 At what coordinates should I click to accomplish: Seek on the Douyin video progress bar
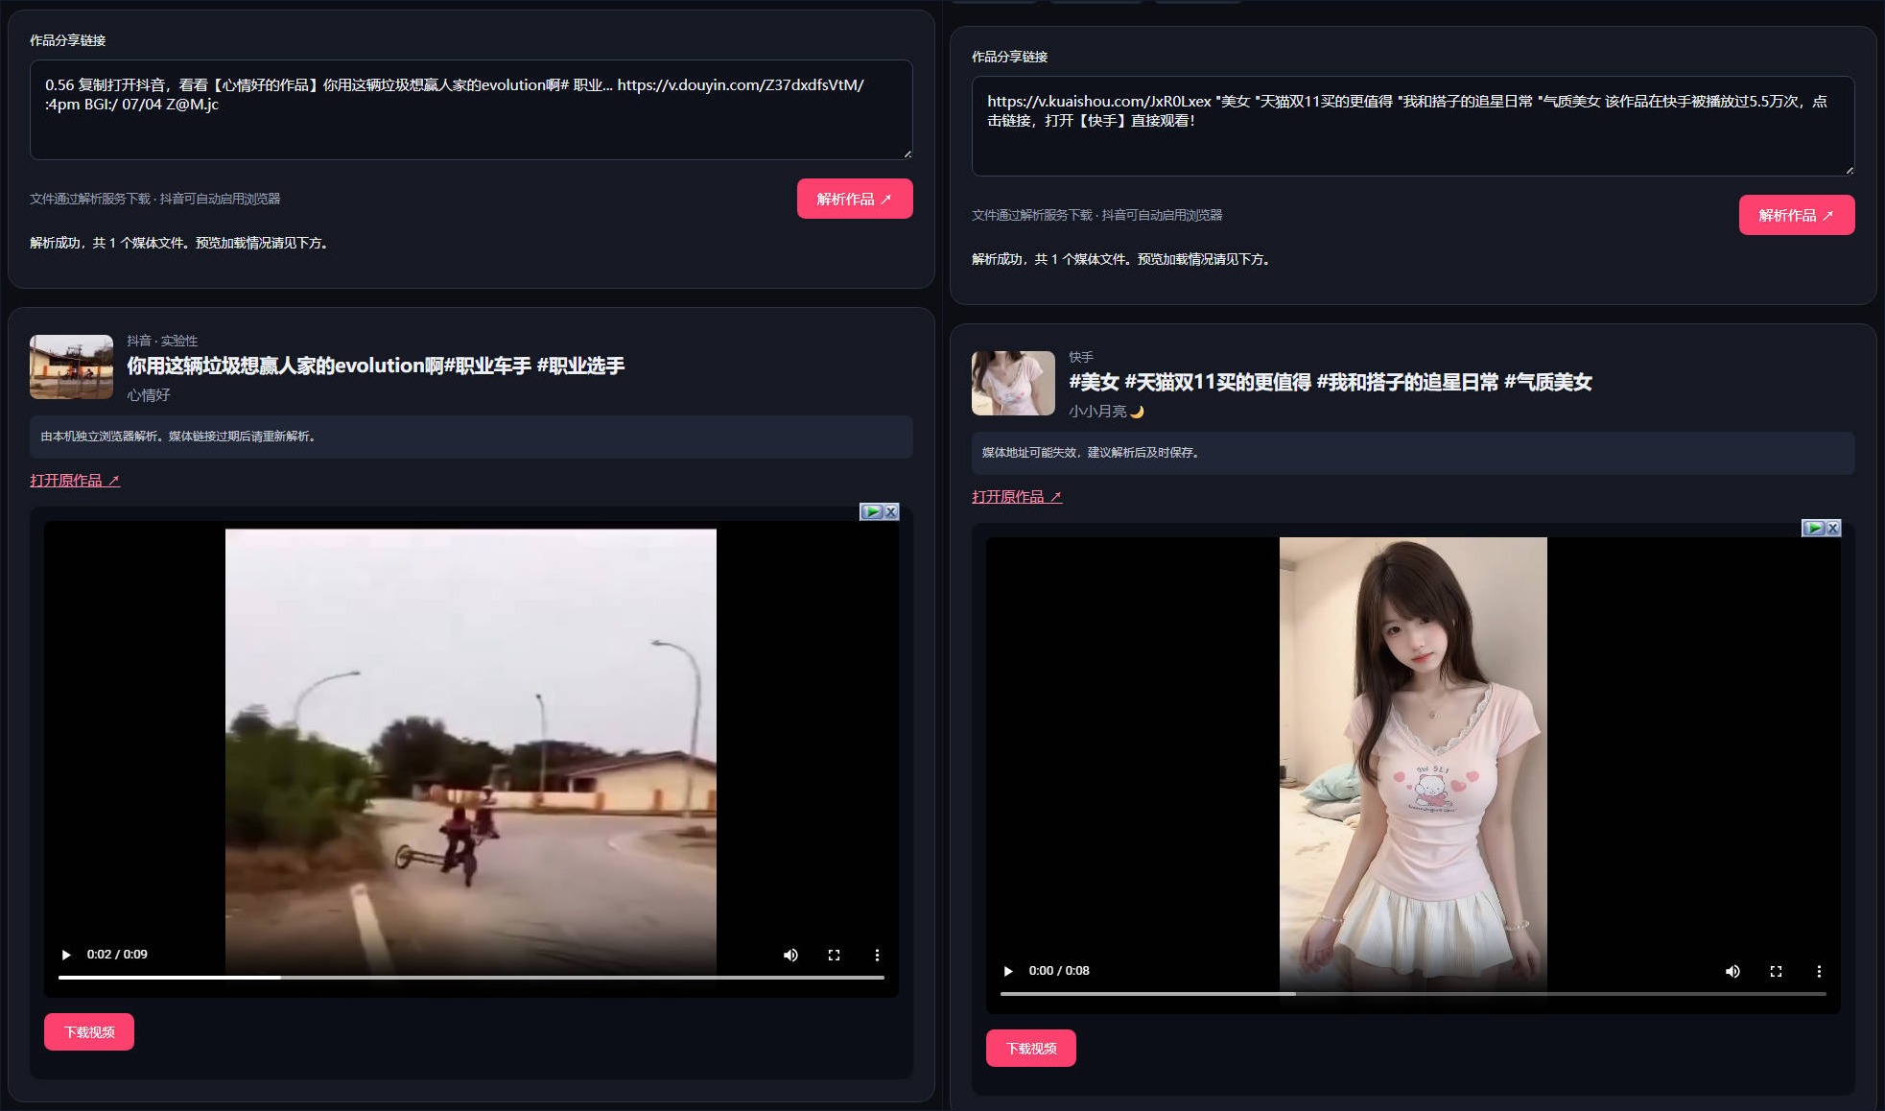tap(471, 978)
